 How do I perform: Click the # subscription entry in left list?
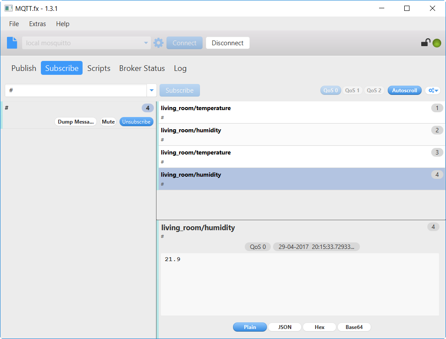tap(78, 115)
